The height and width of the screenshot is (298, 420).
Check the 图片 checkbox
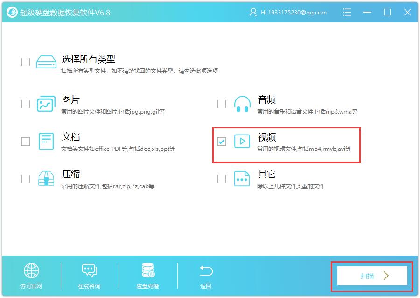pos(26,104)
